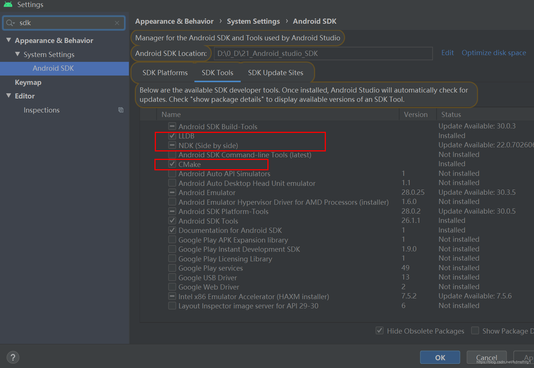Screen dimensions: 534x368
Task: Enable the Show Package Details checkbox
Action: point(475,331)
